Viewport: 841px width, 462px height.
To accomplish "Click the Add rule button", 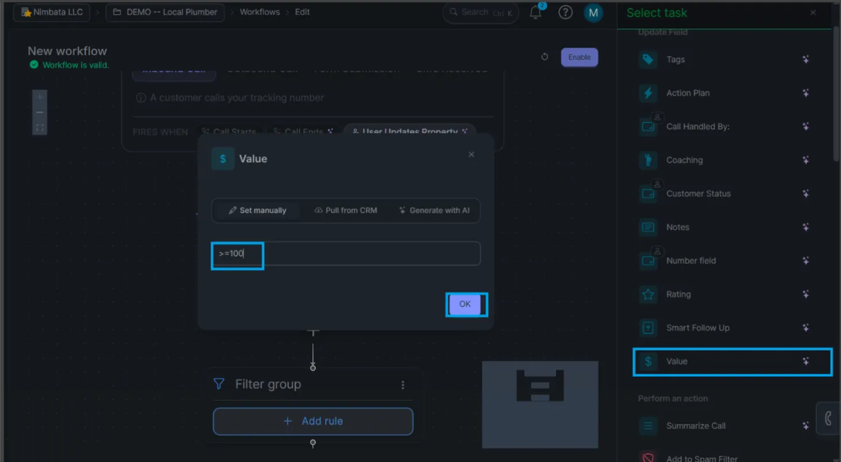I will [313, 421].
